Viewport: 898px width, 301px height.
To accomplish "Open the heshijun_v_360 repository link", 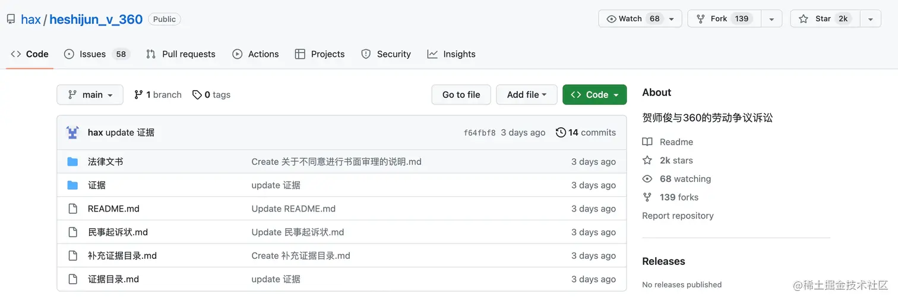I will click(96, 19).
